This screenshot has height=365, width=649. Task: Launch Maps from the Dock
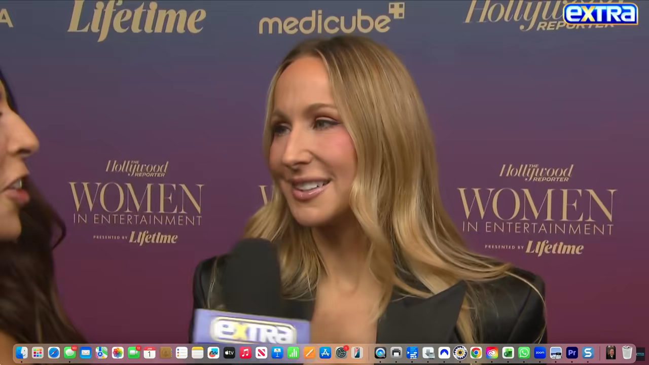click(x=101, y=353)
